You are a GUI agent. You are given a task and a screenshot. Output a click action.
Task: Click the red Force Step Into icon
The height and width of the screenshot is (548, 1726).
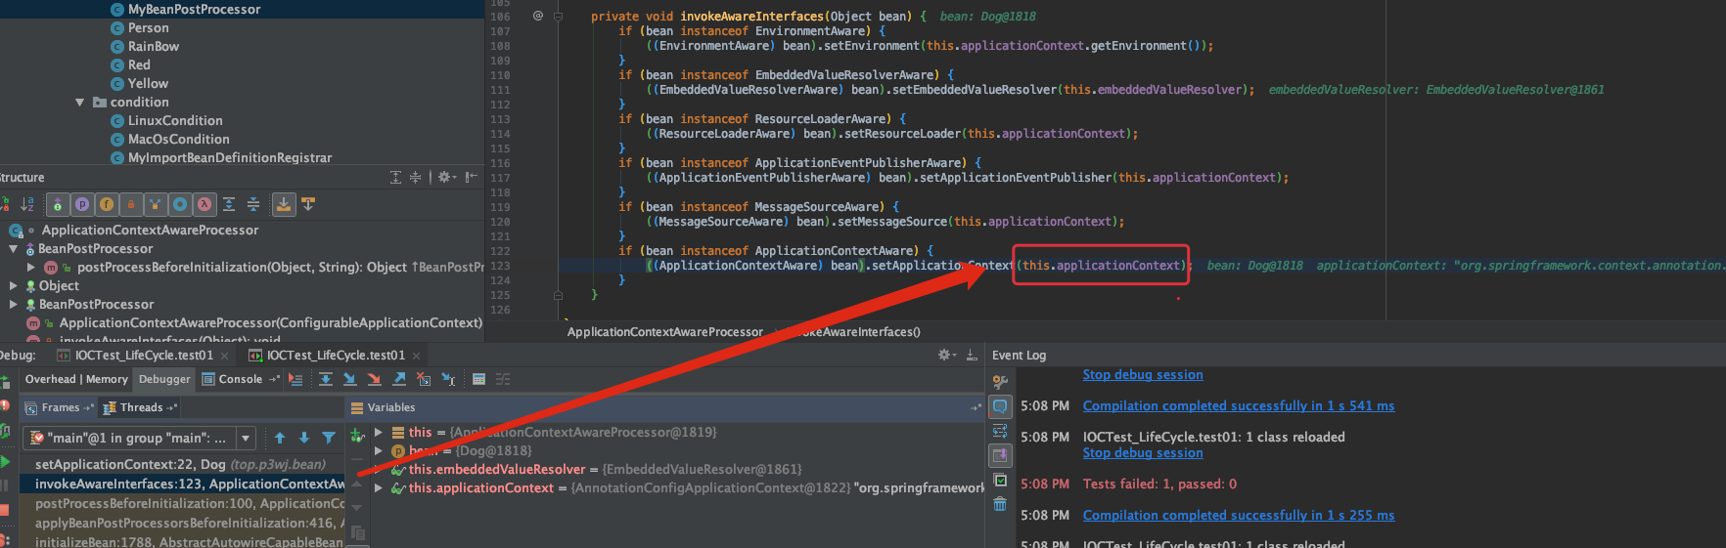pyautogui.click(x=374, y=379)
